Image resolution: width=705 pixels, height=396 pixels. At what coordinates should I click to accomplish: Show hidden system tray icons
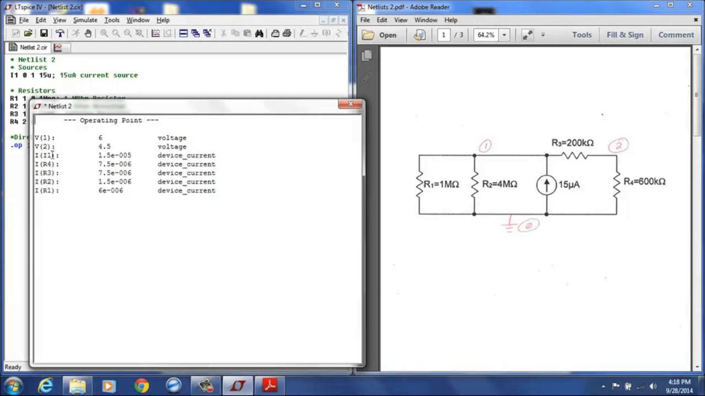tap(603, 386)
